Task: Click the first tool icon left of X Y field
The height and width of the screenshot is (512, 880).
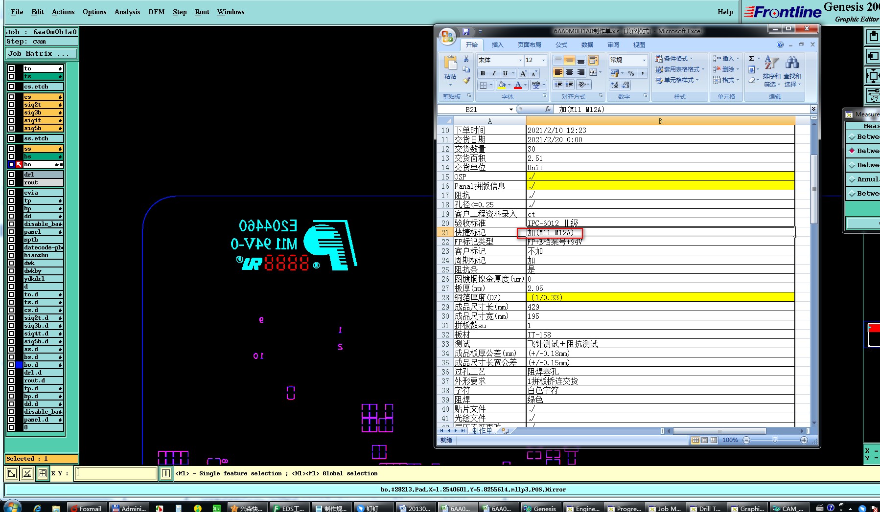Action: [12, 473]
